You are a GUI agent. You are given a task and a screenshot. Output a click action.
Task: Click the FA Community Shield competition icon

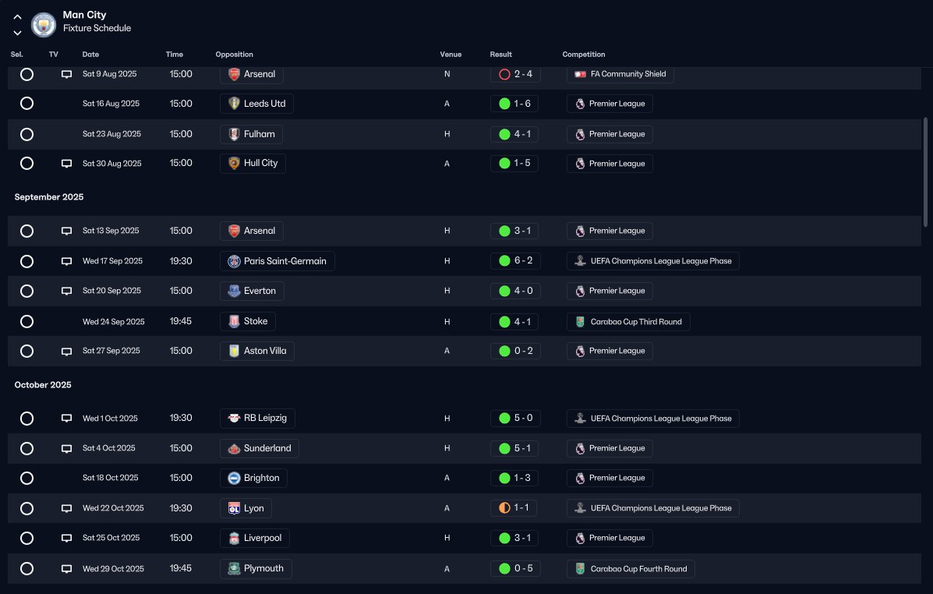(x=580, y=74)
